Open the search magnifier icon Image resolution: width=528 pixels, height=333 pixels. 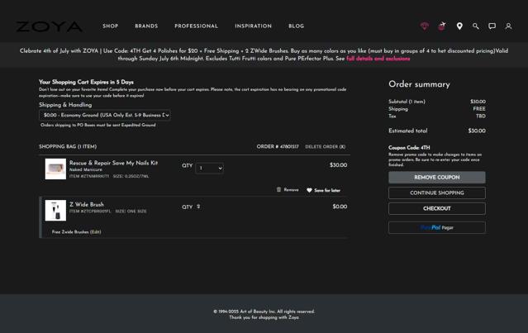point(475,26)
